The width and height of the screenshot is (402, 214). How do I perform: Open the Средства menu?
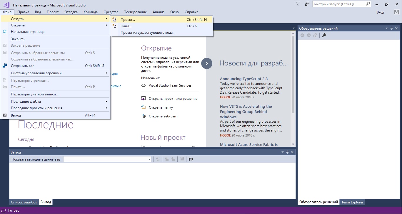[111, 12]
